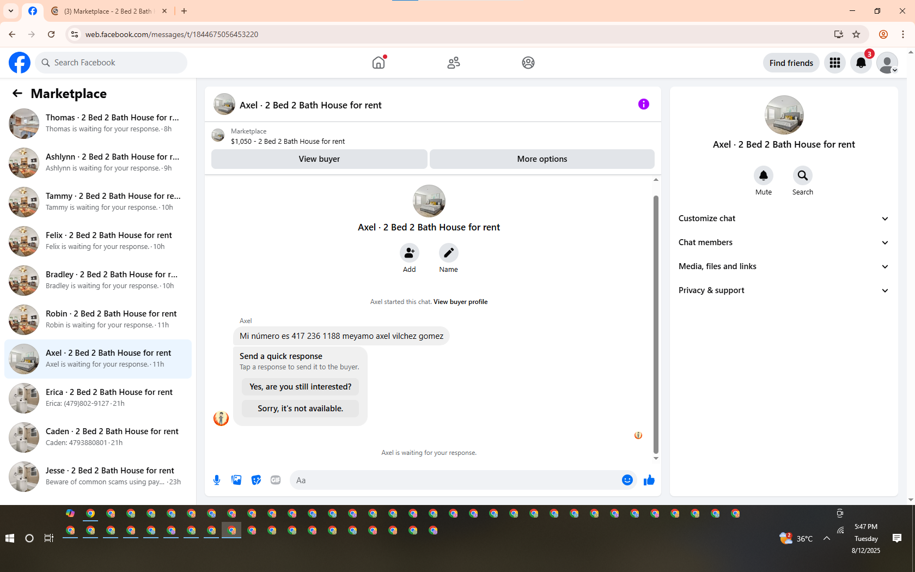The image size is (915, 572).
Task: Open the Groups icon in top navigation
Action: click(x=528, y=63)
